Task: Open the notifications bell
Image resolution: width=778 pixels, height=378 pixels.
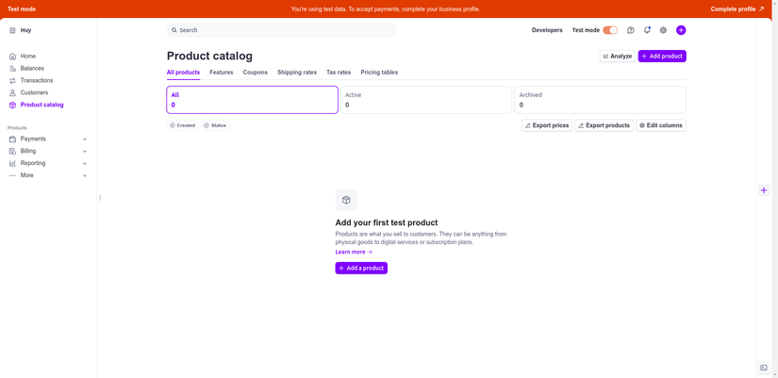Action: [x=647, y=30]
